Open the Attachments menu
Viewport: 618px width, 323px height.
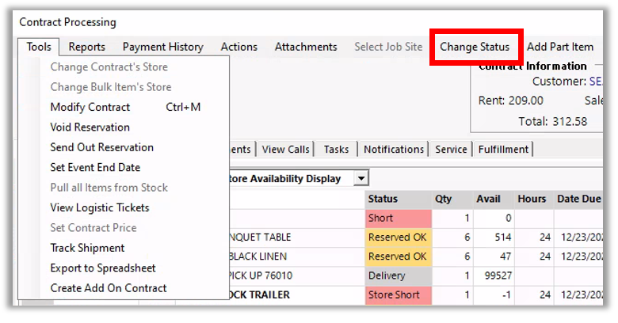click(x=306, y=47)
